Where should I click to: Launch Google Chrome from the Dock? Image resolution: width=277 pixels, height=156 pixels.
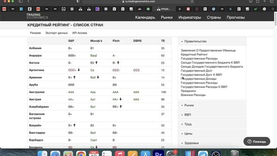pos(81,153)
